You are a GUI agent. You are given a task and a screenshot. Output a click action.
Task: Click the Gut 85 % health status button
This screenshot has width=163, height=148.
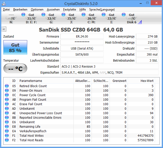tap(15, 47)
